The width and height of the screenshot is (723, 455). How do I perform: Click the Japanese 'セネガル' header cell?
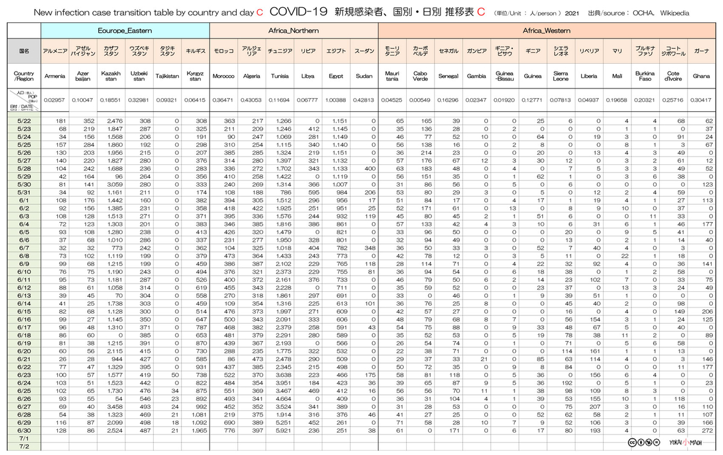[448, 51]
